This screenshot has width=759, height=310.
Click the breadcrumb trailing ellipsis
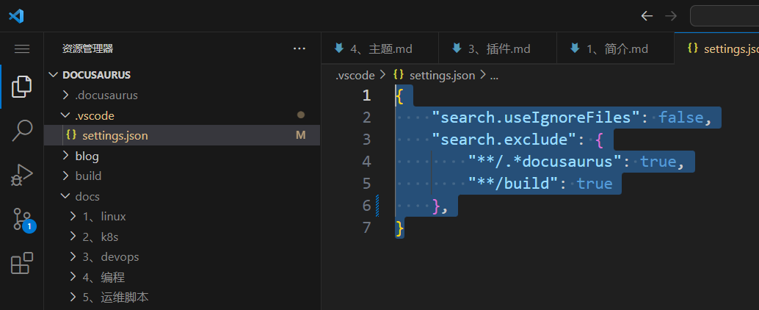(494, 76)
